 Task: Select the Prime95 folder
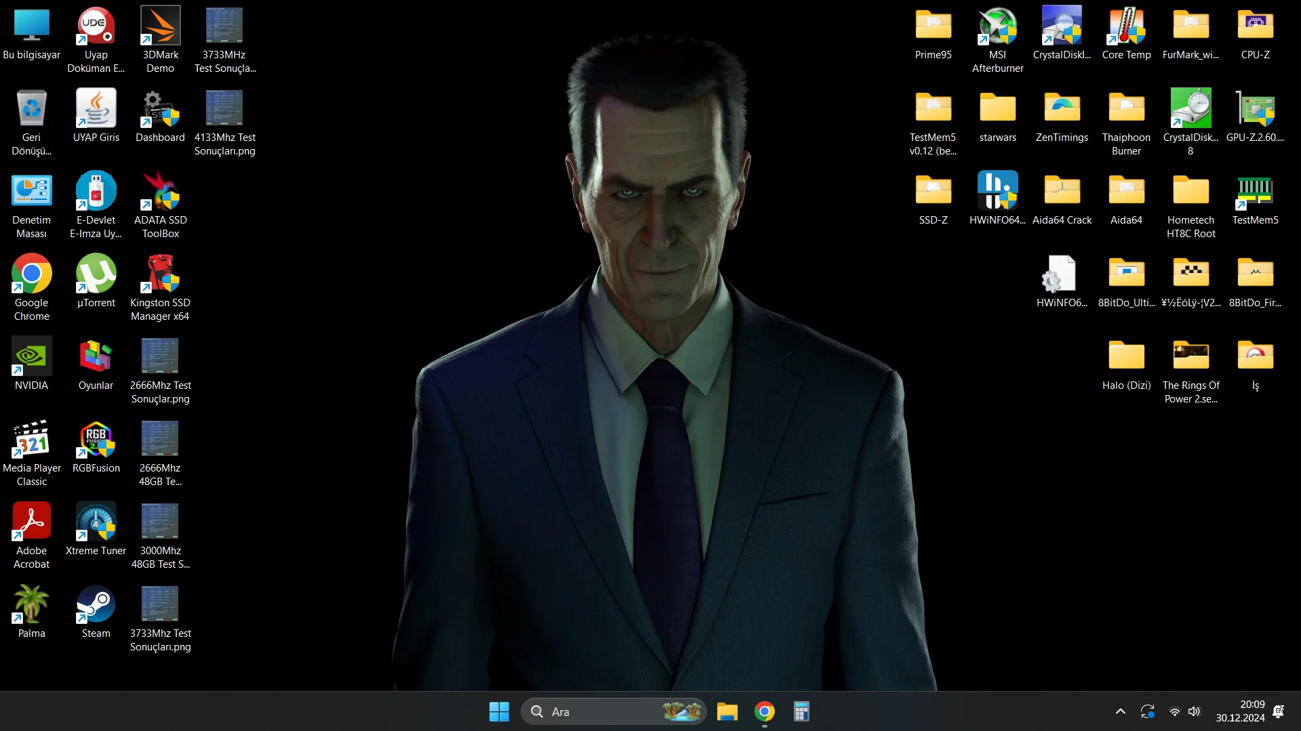pos(933,34)
